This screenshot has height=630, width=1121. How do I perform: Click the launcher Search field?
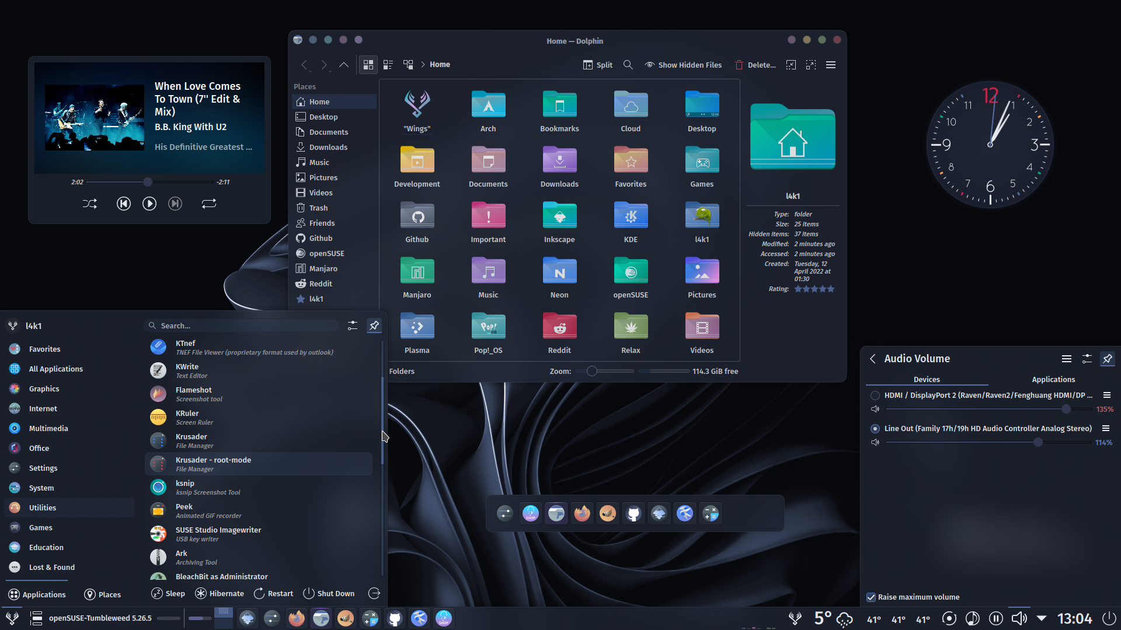(242, 325)
